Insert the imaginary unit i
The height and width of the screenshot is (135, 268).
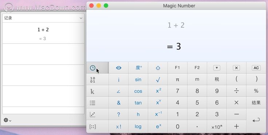(x=119, y=79)
